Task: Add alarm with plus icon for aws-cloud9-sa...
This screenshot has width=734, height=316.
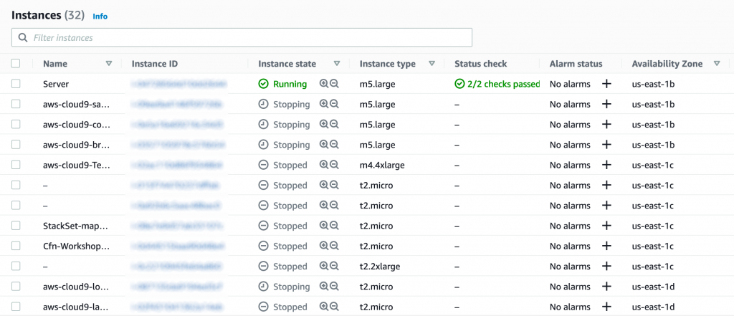Action: (606, 104)
